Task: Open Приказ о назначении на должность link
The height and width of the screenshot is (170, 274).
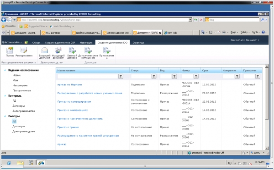Action: tap(80, 119)
